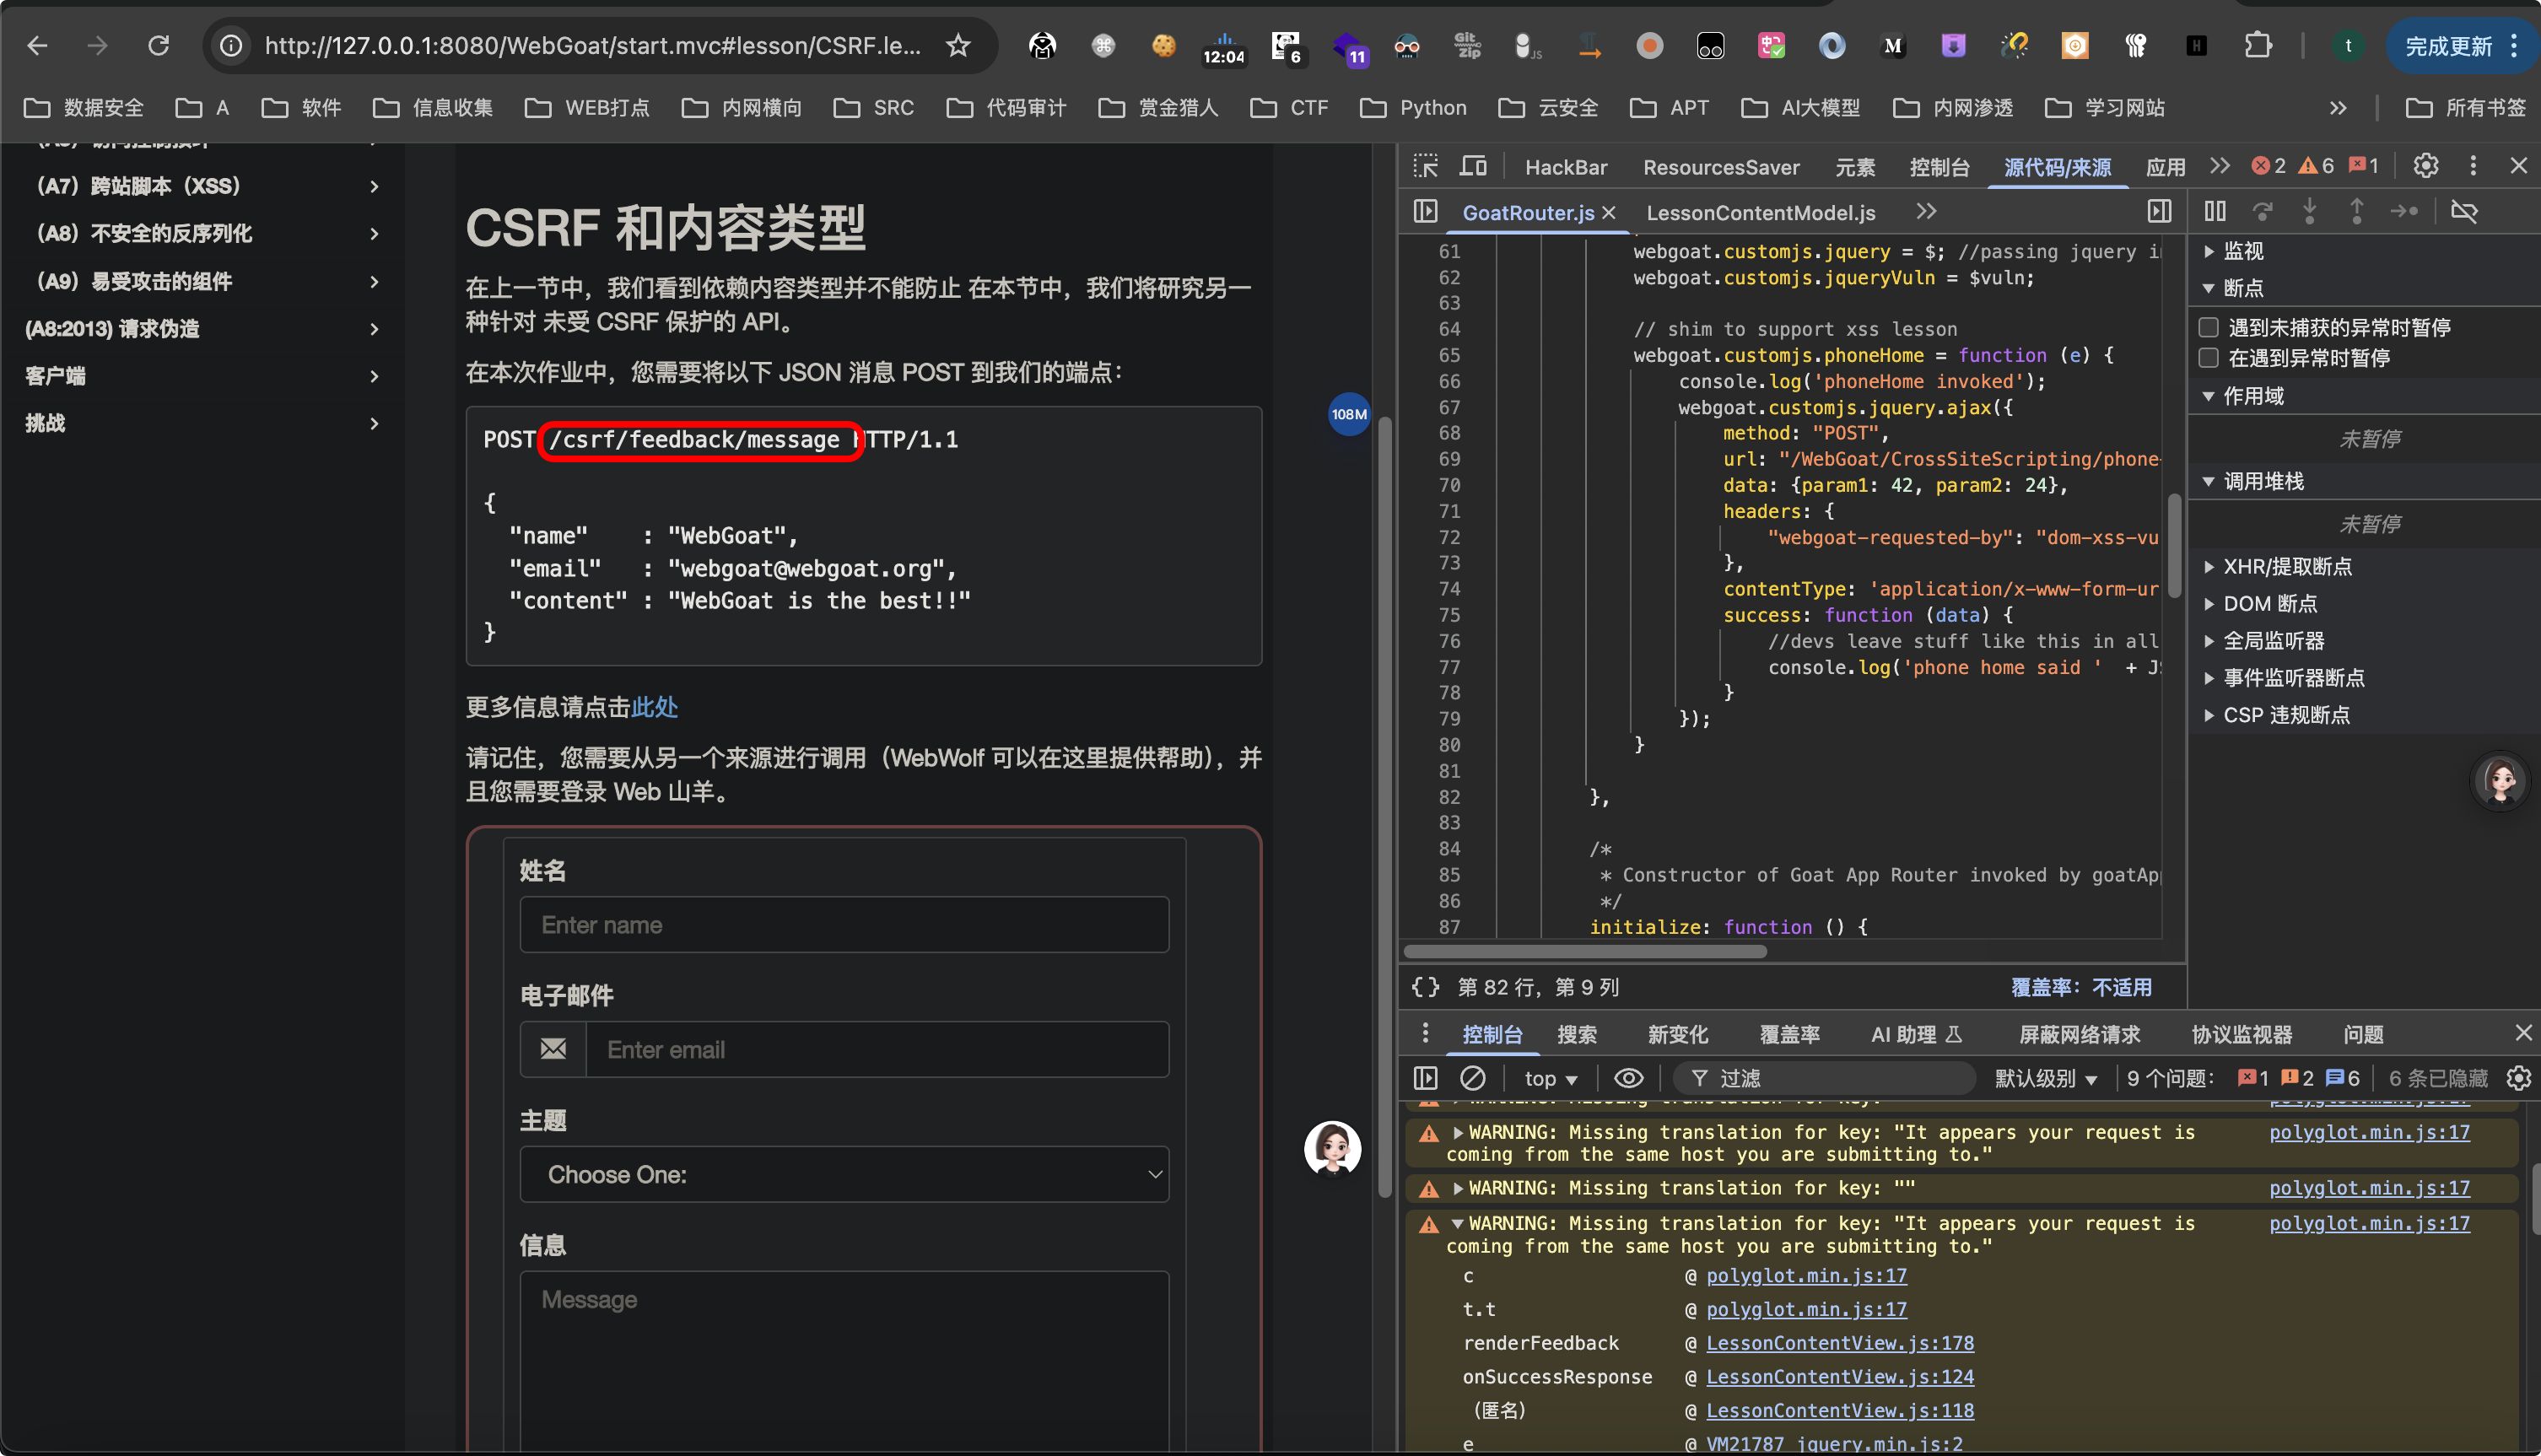Toggle the device toolbar icon

(x=1473, y=166)
